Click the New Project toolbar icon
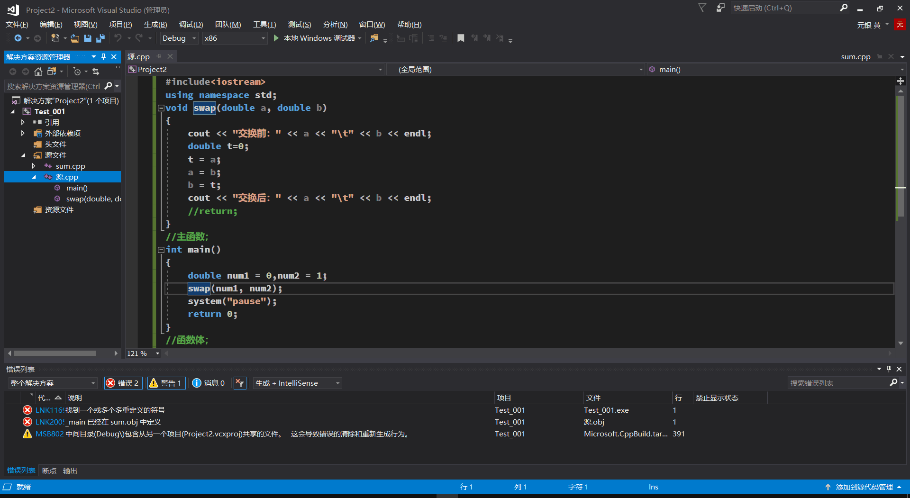The height and width of the screenshot is (498, 910). pyautogui.click(x=55, y=38)
